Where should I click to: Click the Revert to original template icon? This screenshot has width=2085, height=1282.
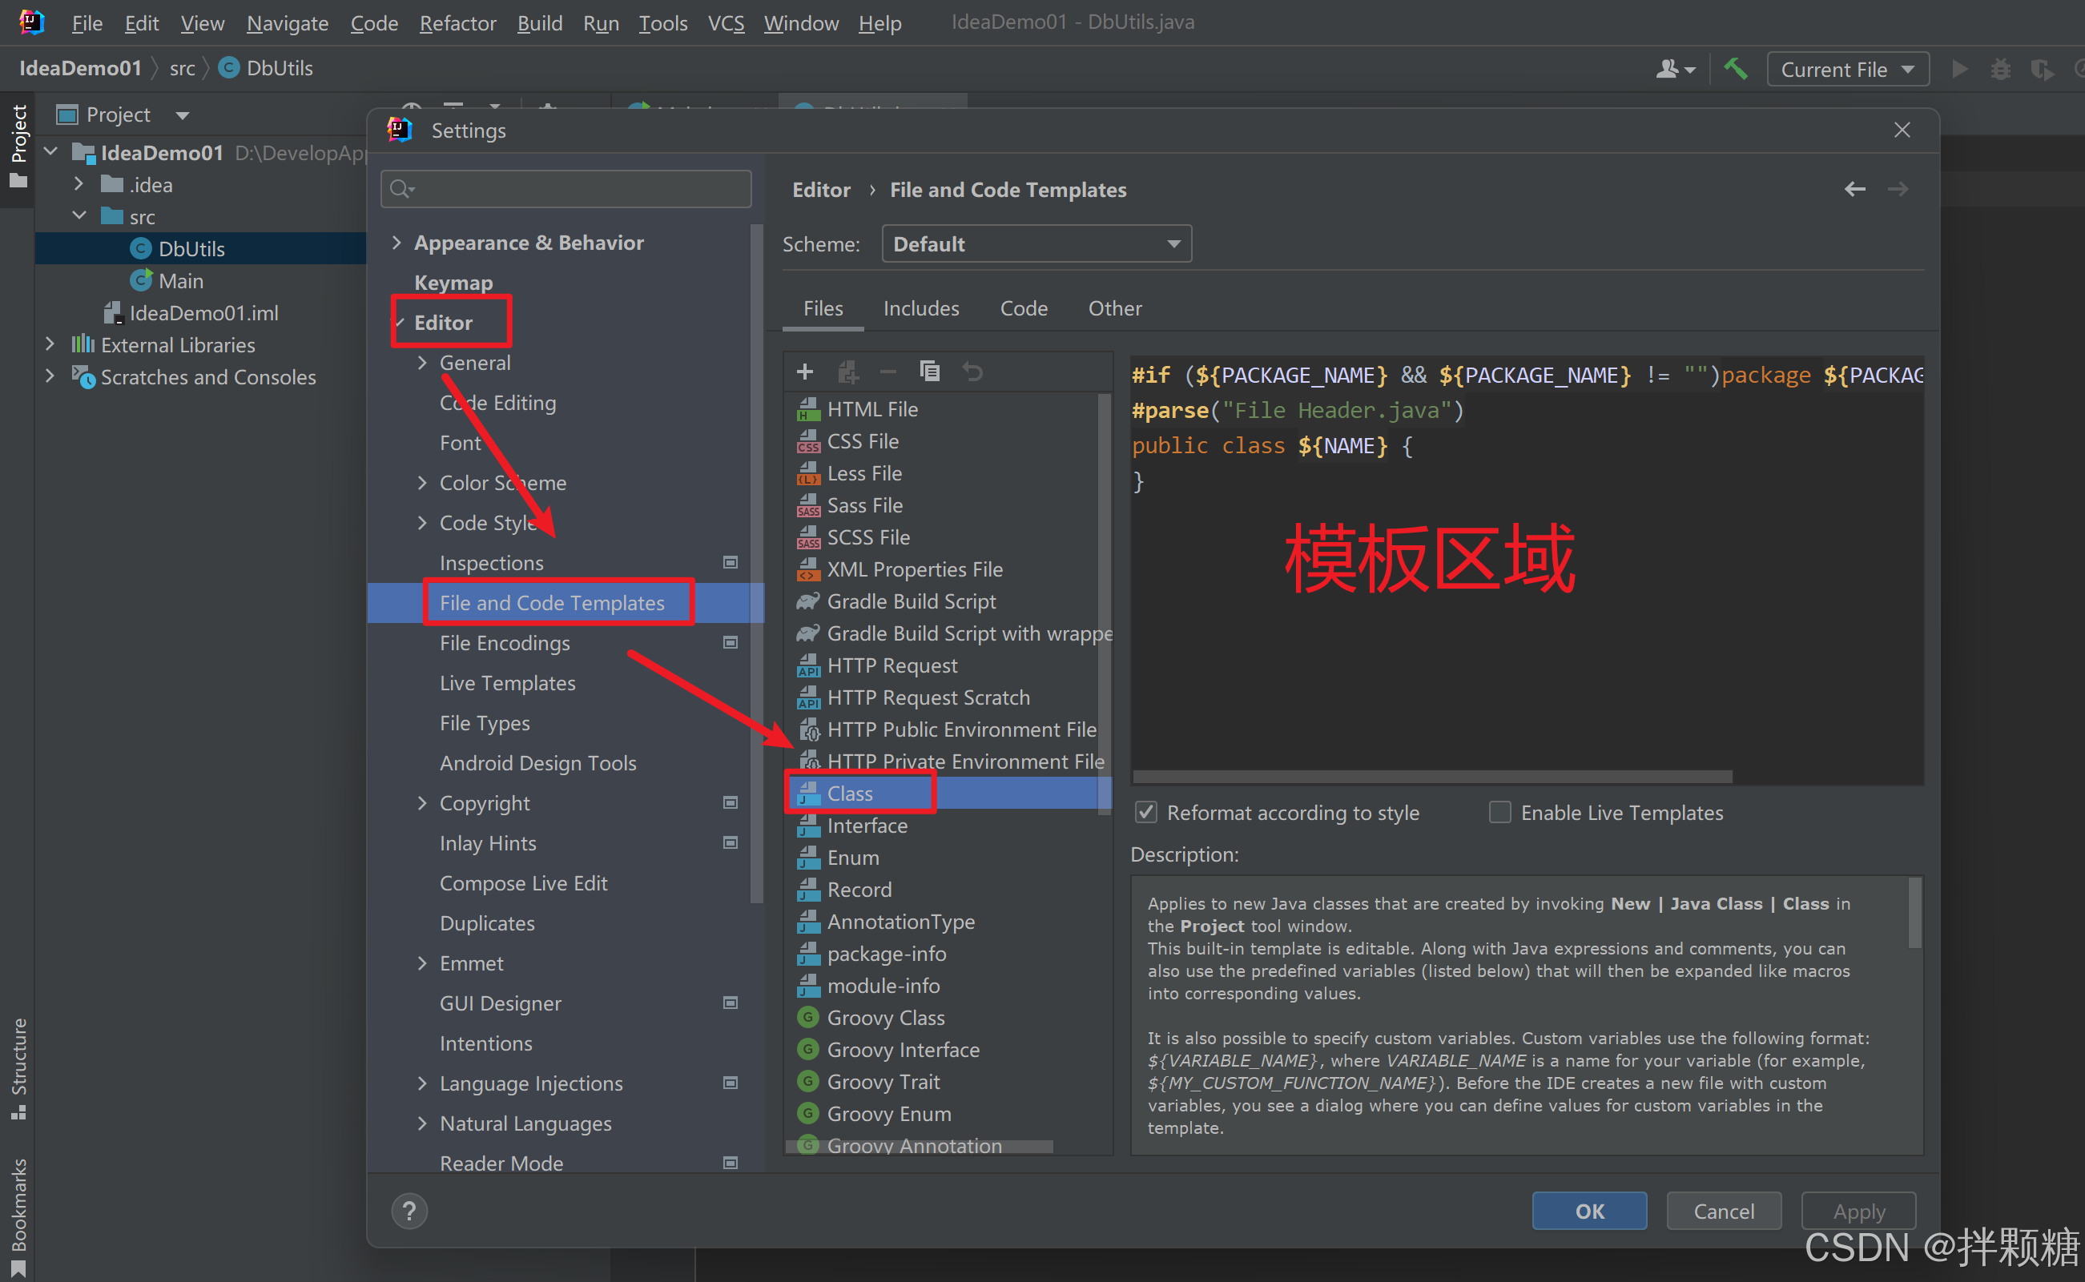click(972, 372)
